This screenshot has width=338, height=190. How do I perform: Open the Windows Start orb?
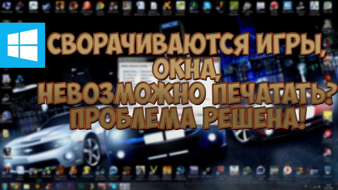[4, 186]
